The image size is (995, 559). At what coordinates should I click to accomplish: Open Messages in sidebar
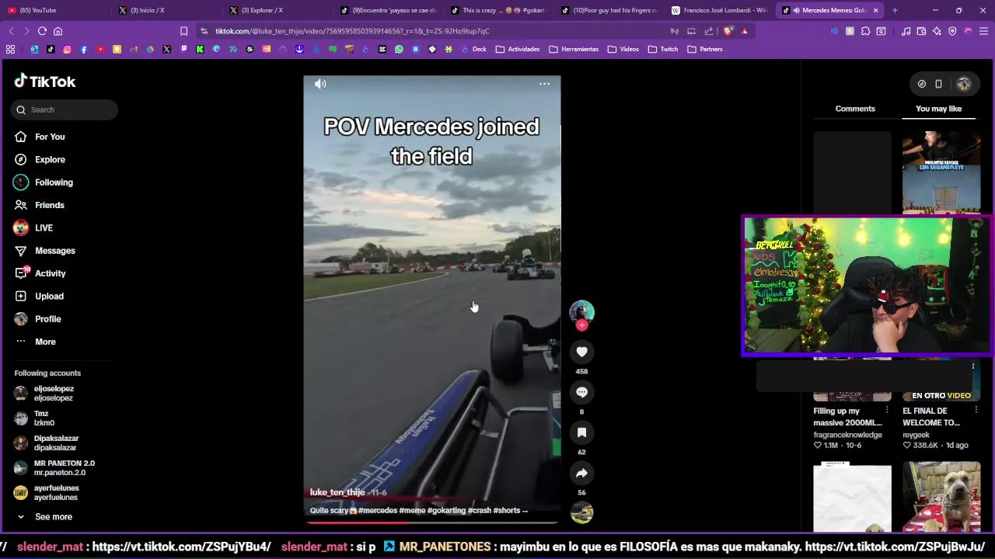(x=44, y=251)
